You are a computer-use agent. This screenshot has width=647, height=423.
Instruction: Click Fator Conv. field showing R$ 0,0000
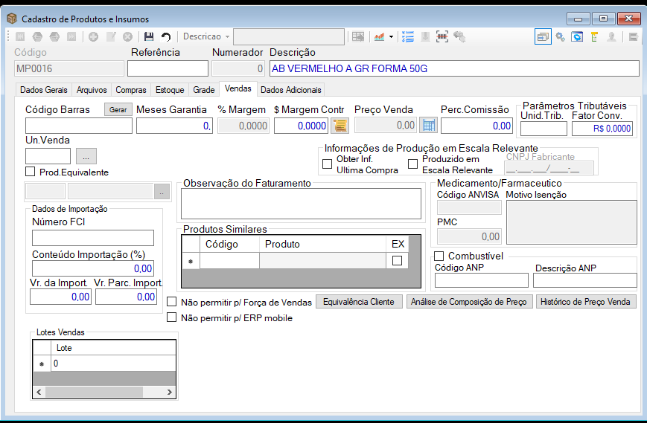point(602,129)
